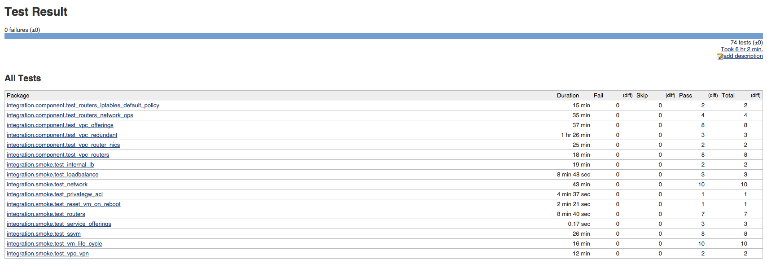This screenshot has width=767, height=264.
Task: Sort the table by the Skip column
Action: (641, 95)
